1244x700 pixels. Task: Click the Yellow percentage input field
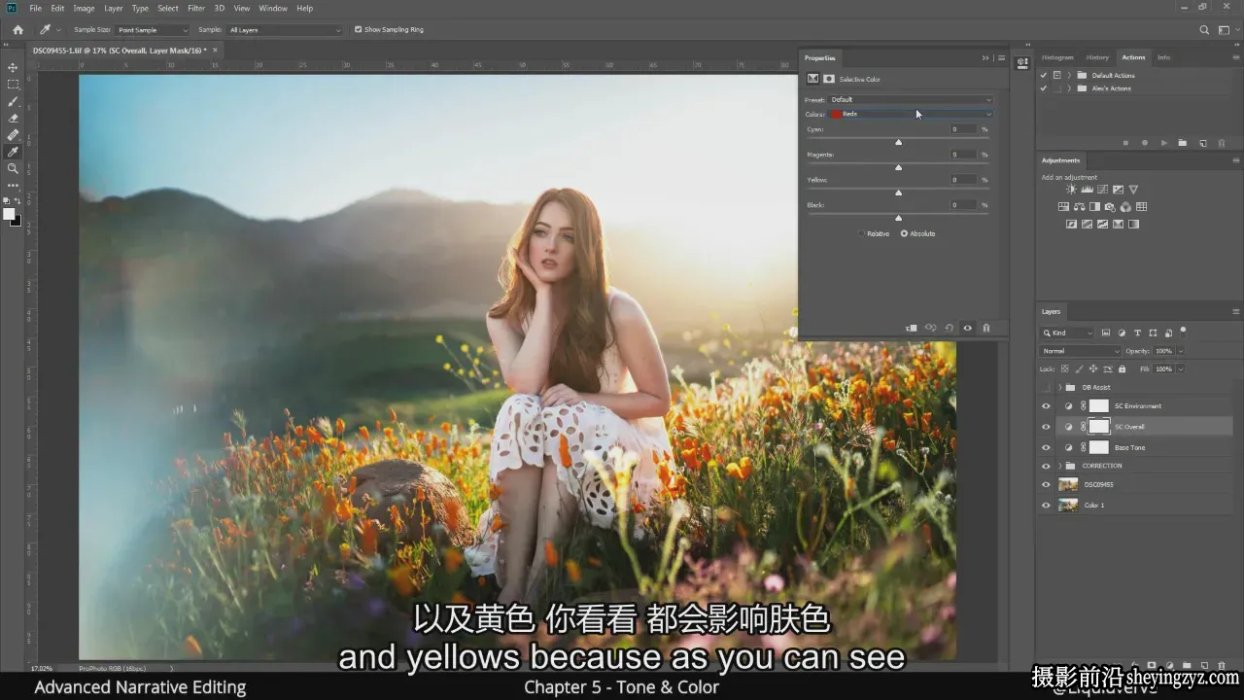pyautogui.click(x=963, y=180)
